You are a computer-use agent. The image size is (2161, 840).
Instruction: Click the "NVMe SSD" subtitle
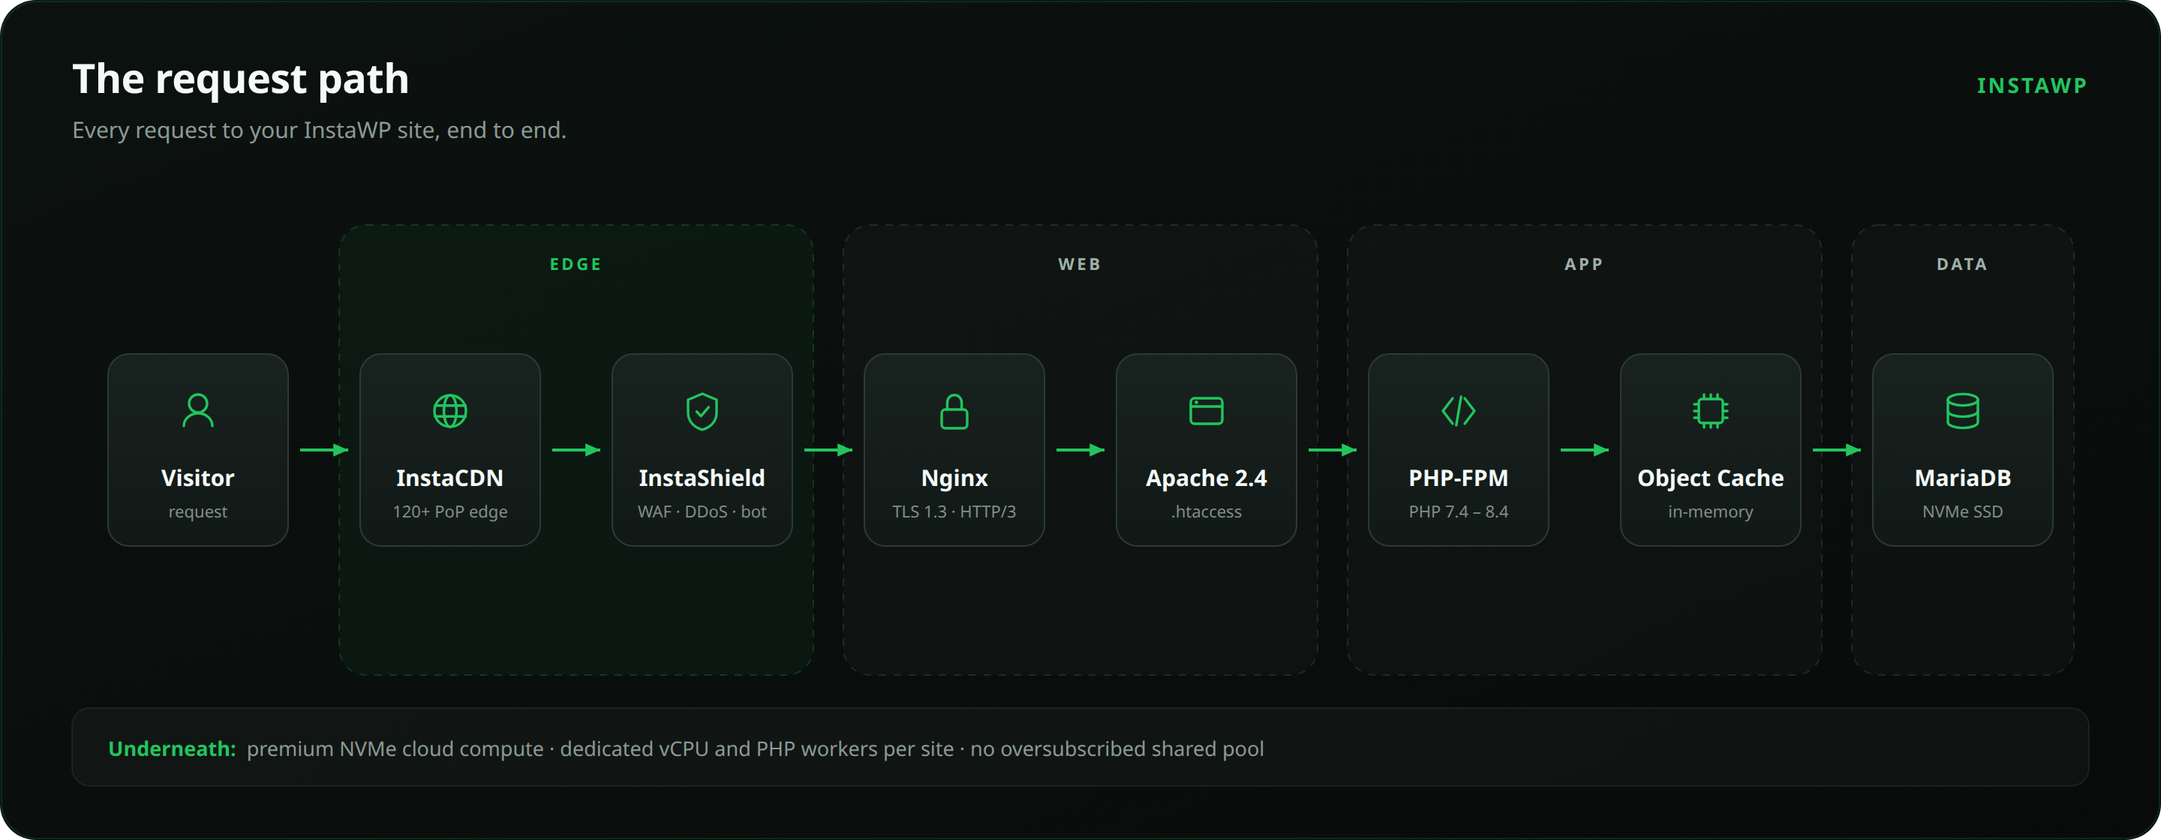(1962, 511)
